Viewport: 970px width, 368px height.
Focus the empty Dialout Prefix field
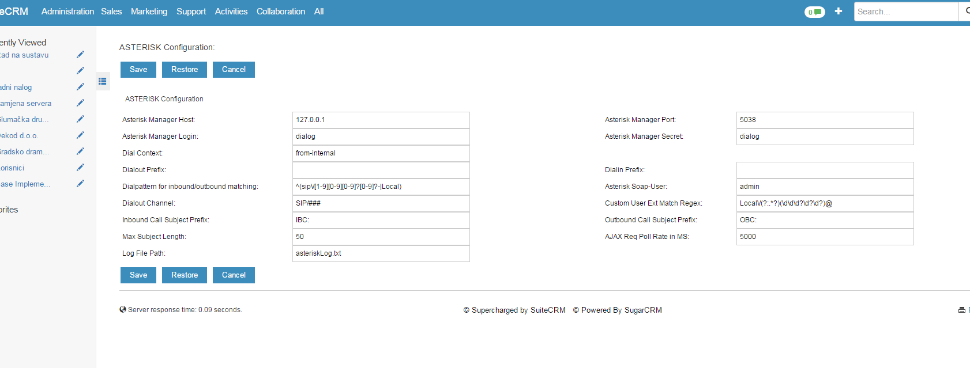[381, 170]
